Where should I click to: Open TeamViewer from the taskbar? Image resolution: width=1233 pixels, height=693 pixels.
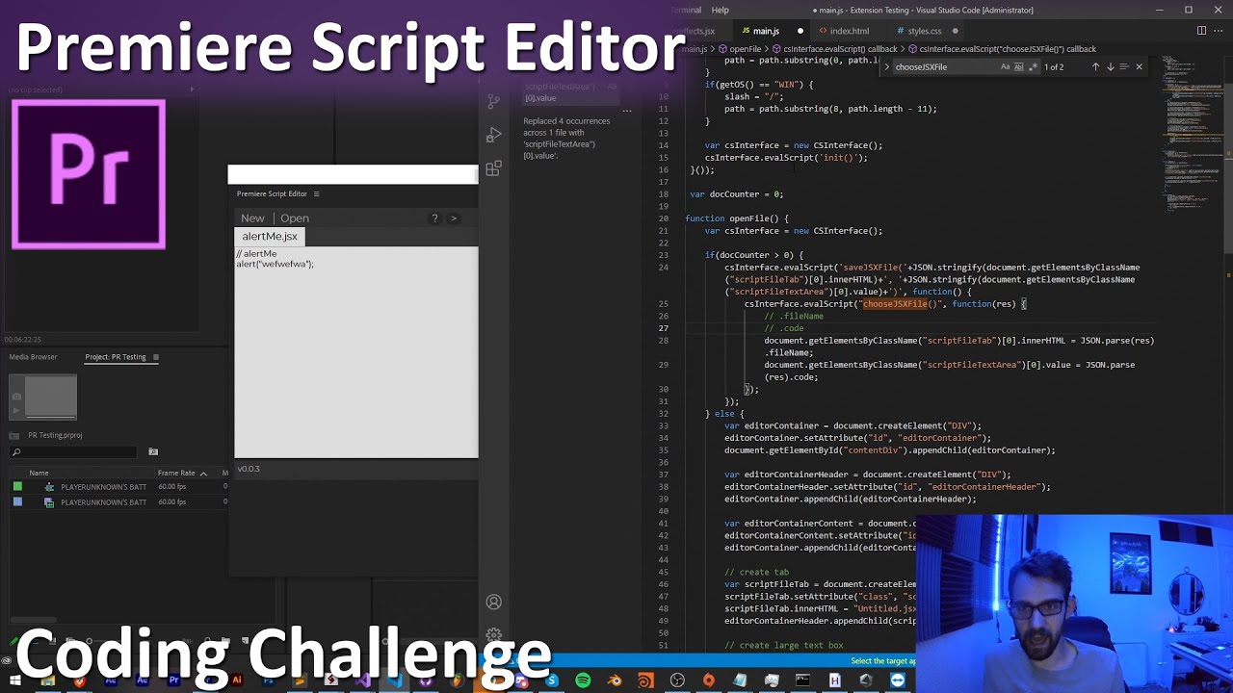point(898,681)
